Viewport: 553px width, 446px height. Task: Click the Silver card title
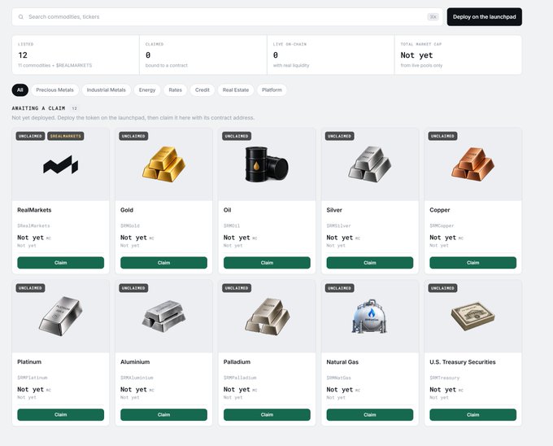pyautogui.click(x=334, y=210)
